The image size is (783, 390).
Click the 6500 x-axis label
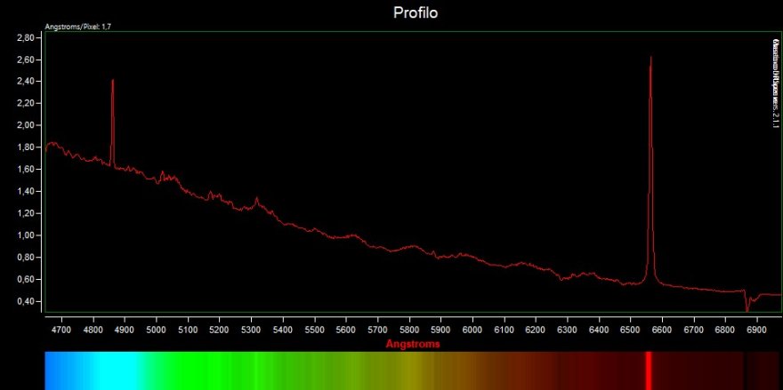point(630,330)
